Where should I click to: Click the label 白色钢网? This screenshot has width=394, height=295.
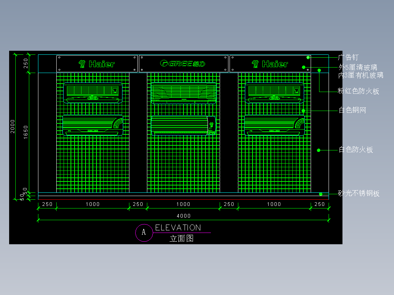click(x=352, y=110)
